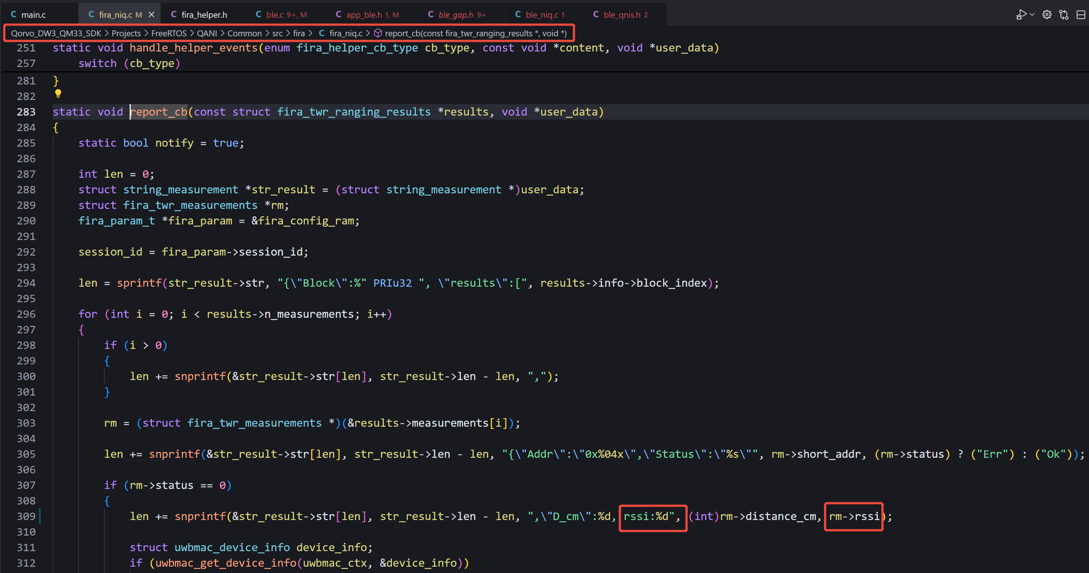Click line number 296 in the gutter

point(26,314)
